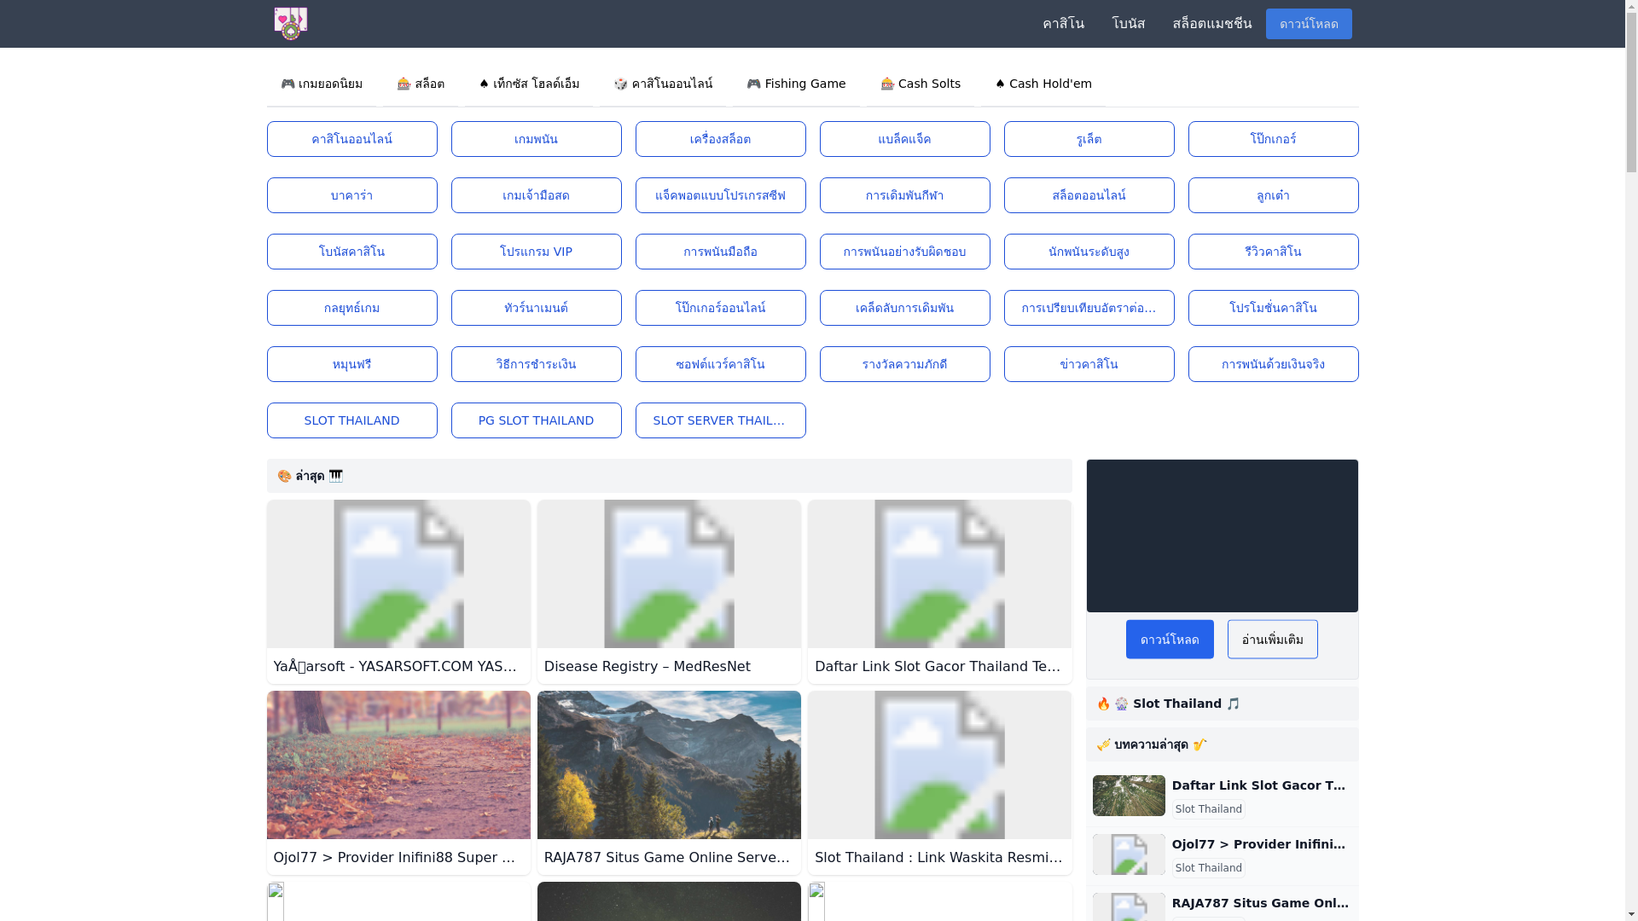The width and height of the screenshot is (1638, 921).
Task: Click the วิธีการชำระเงิน tag
Action: 537,364
